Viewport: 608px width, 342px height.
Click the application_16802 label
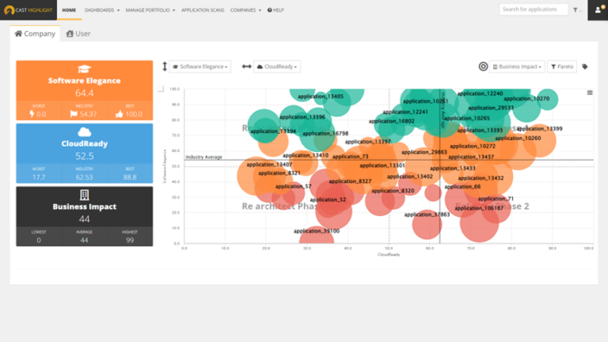coord(391,121)
